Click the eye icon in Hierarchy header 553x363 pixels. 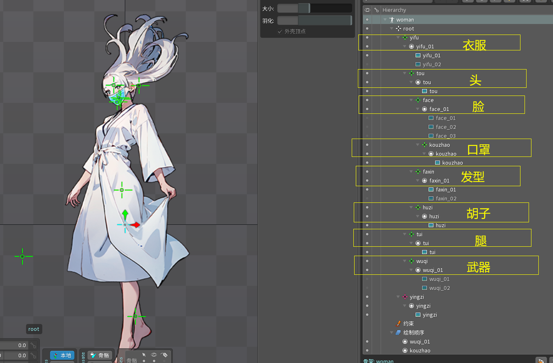coord(367,10)
